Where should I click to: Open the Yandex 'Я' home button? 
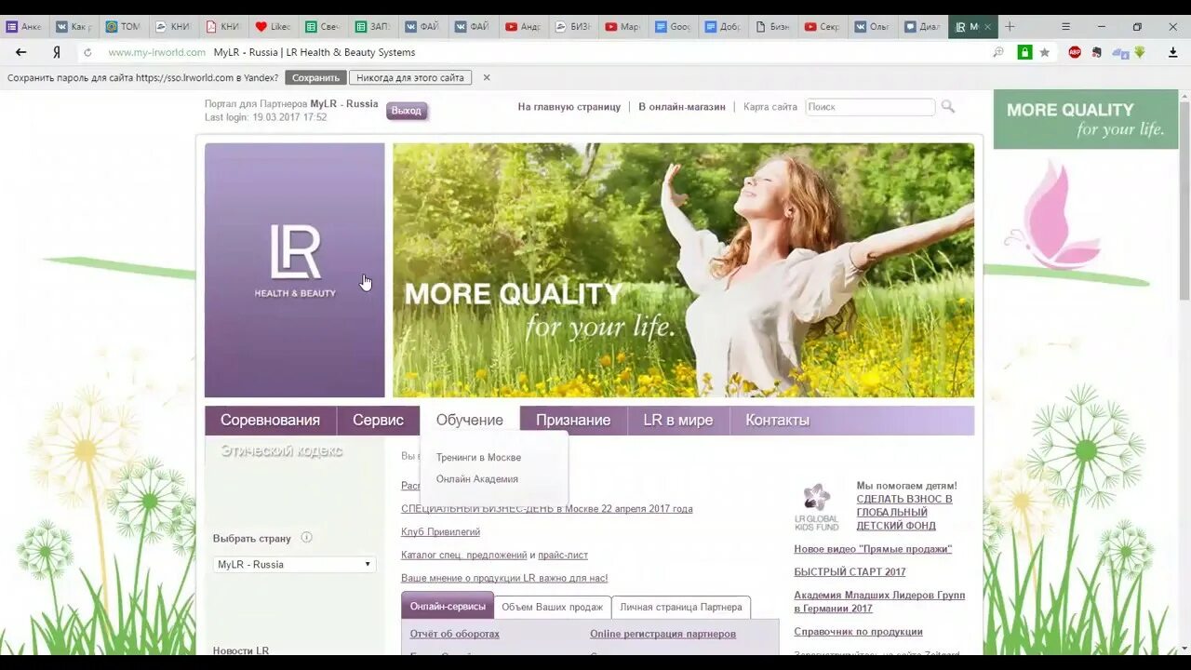(x=57, y=52)
